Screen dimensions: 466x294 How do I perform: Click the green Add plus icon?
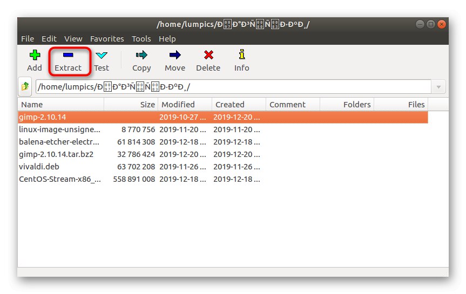(x=35, y=55)
